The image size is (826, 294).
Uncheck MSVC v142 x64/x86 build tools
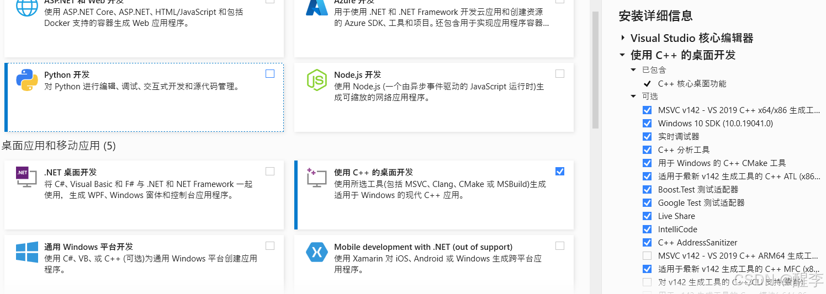point(647,110)
